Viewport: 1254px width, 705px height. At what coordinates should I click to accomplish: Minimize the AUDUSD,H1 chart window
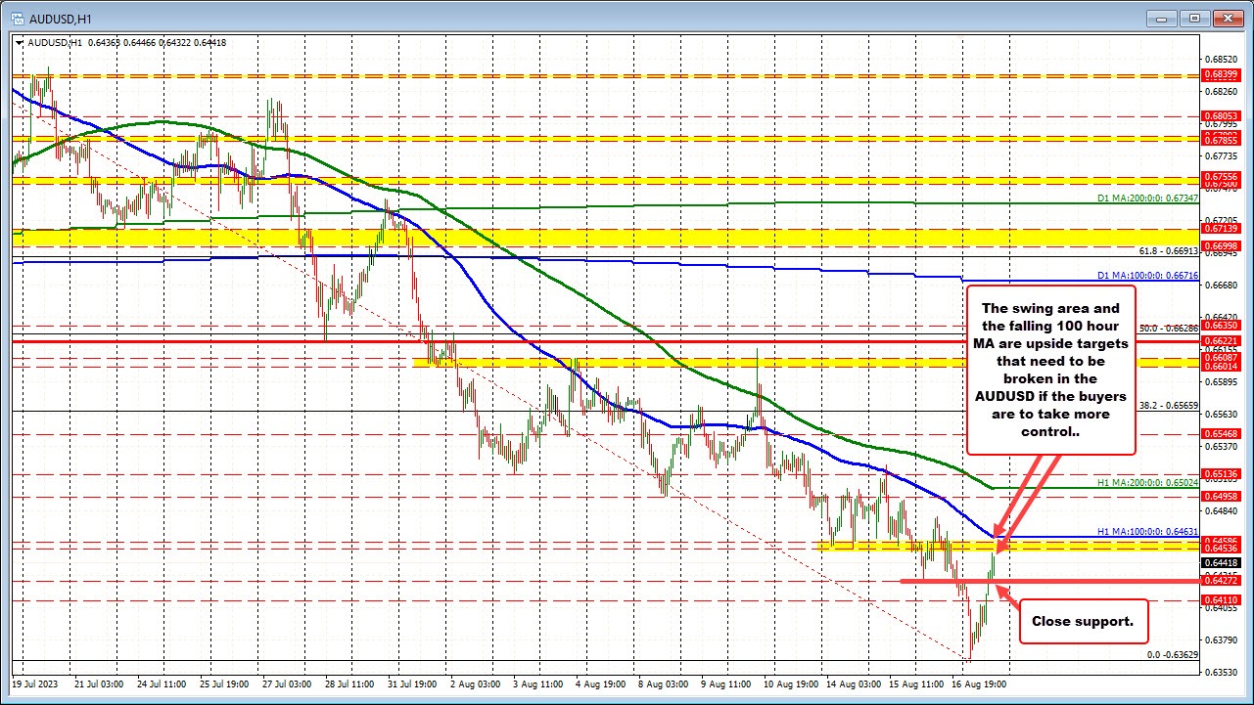(x=1159, y=18)
